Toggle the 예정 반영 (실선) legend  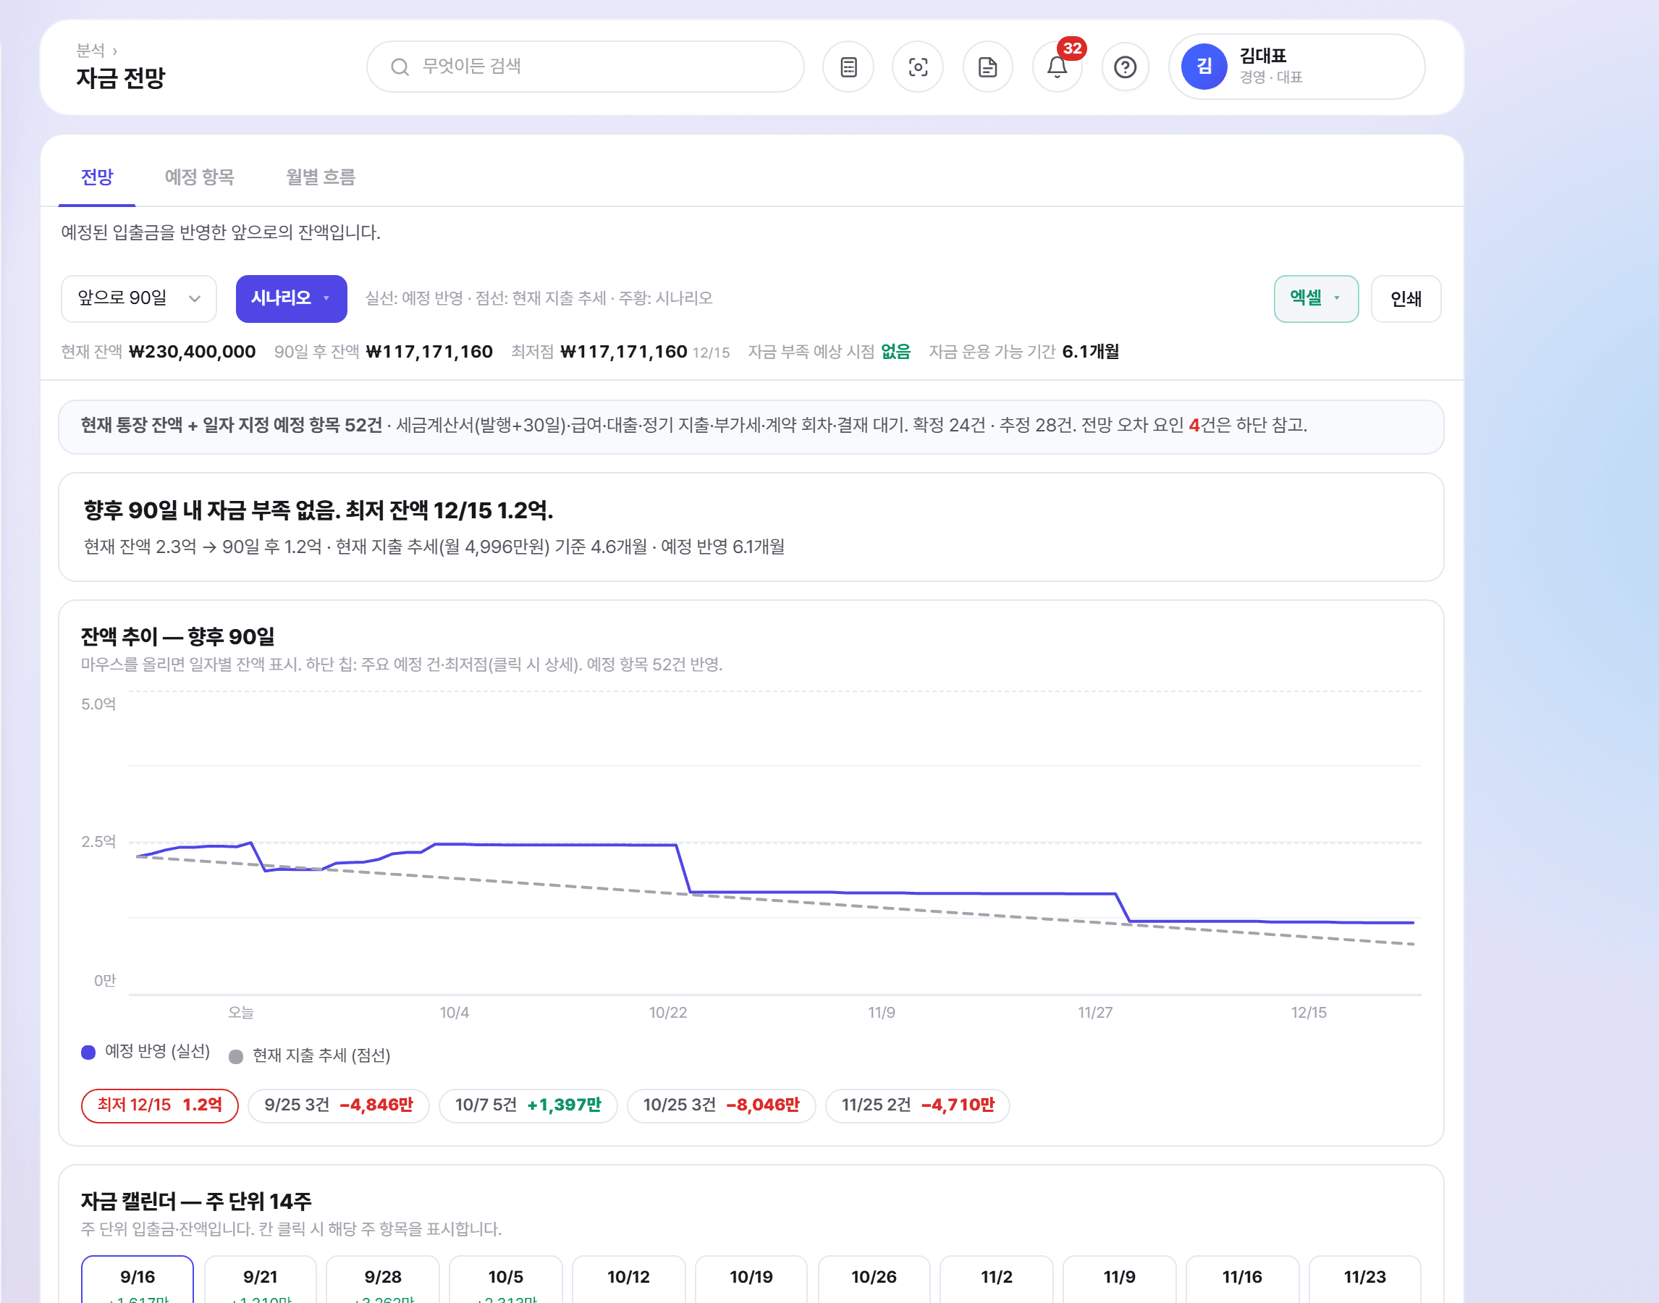[x=145, y=1051]
